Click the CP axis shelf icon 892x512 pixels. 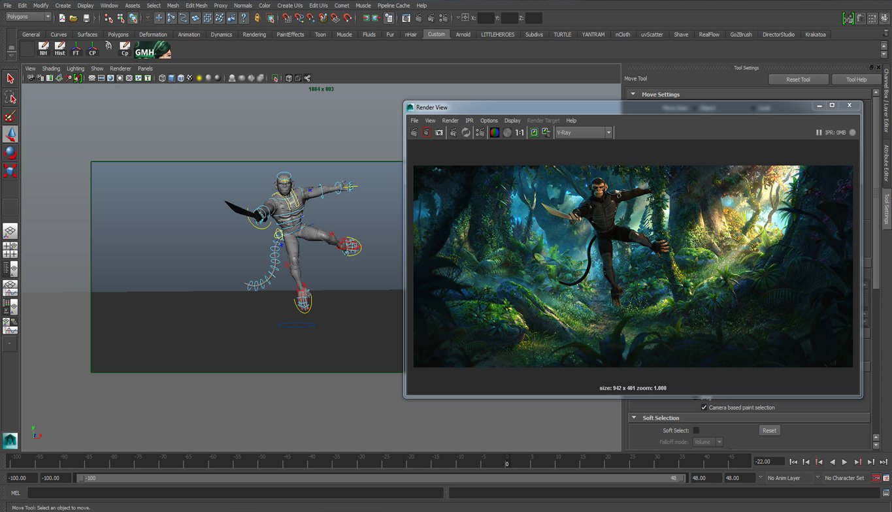click(x=92, y=49)
